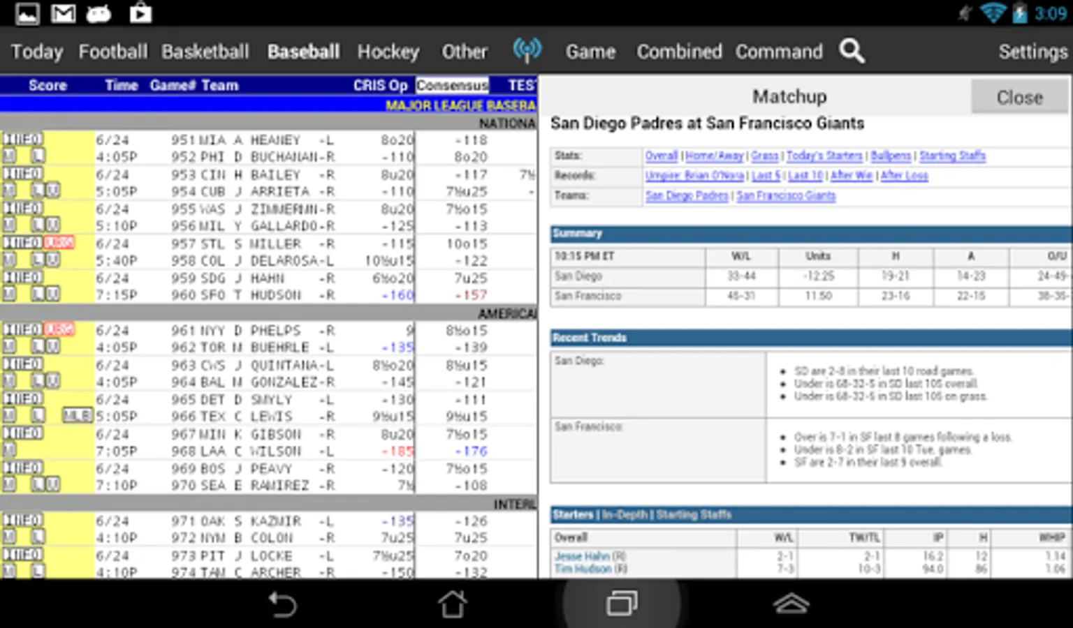The image size is (1073, 628).
Task: Select the -157 consensus odds value
Action: [471, 294]
